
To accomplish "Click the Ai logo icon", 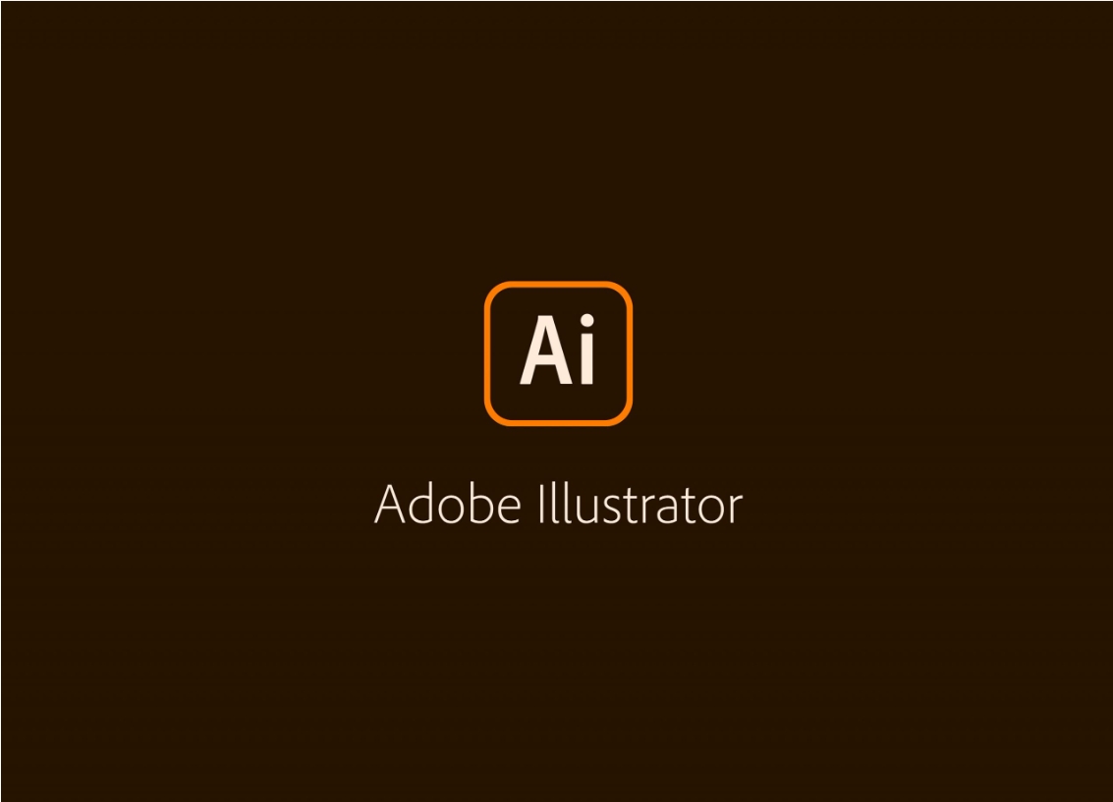I will tap(558, 353).
